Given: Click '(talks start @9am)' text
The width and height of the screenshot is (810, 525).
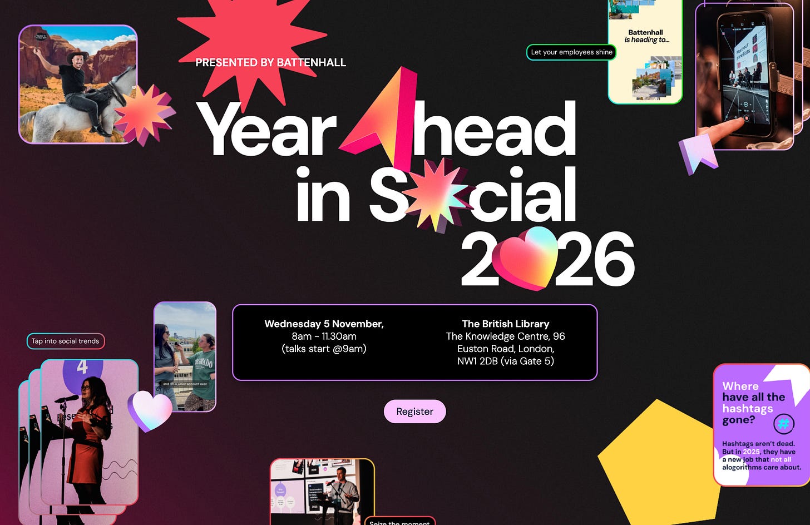Looking at the screenshot, I should pyautogui.click(x=324, y=349).
